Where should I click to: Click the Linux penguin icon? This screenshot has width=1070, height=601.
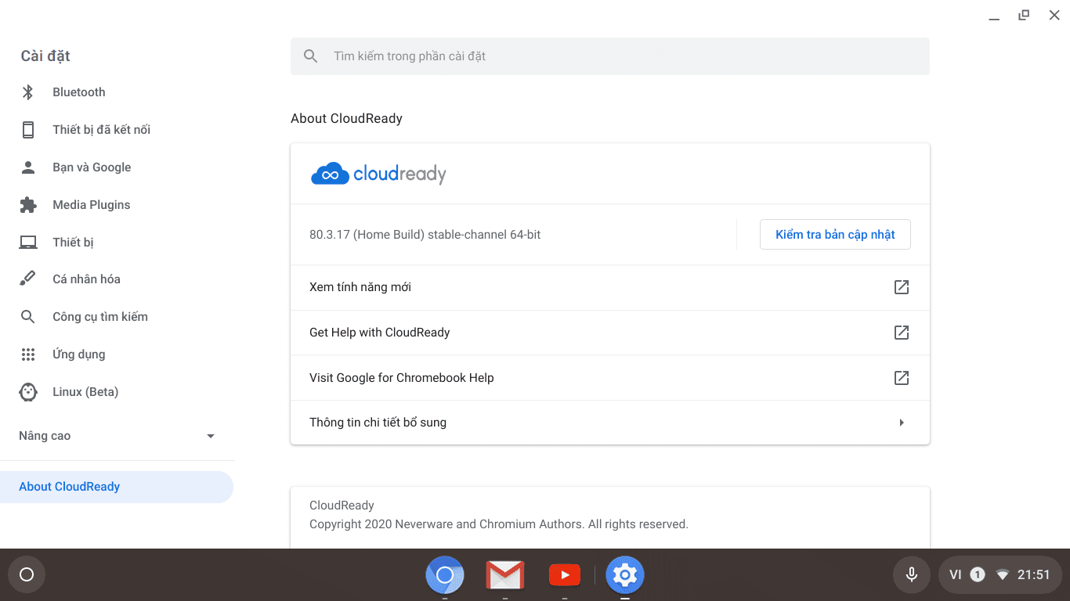click(28, 392)
